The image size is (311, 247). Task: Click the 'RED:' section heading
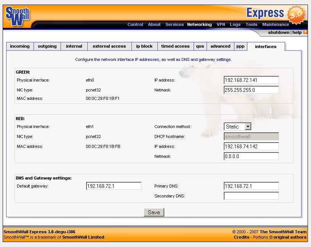click(20, 119)
